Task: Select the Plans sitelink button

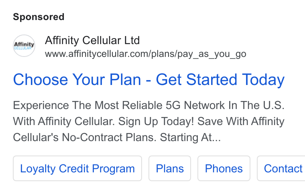Action: [x=170, y=168]
